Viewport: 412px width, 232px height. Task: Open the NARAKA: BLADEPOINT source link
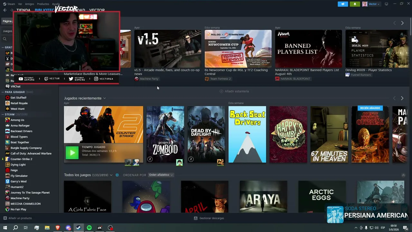coord(295,79)
